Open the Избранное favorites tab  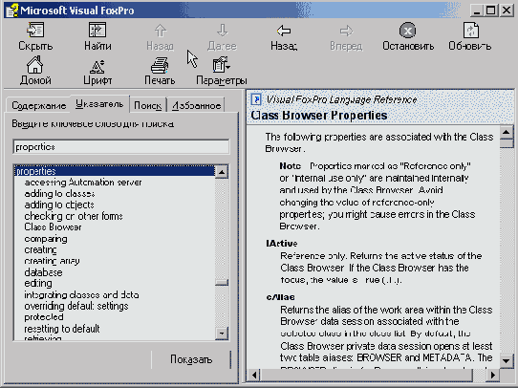pos(196,106)
